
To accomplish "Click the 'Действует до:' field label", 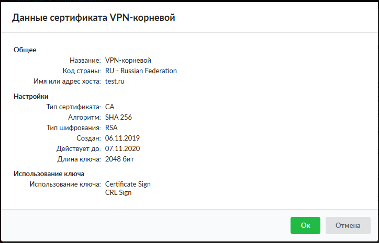I will [x=78, y=149].
